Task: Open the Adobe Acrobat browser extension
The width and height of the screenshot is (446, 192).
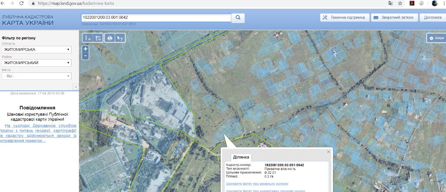Action: pos(412,3)
